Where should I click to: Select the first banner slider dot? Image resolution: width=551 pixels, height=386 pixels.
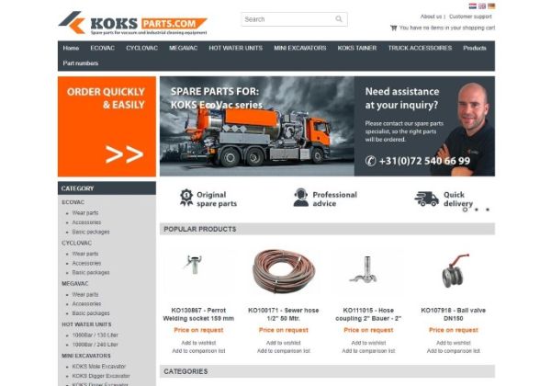465,210
